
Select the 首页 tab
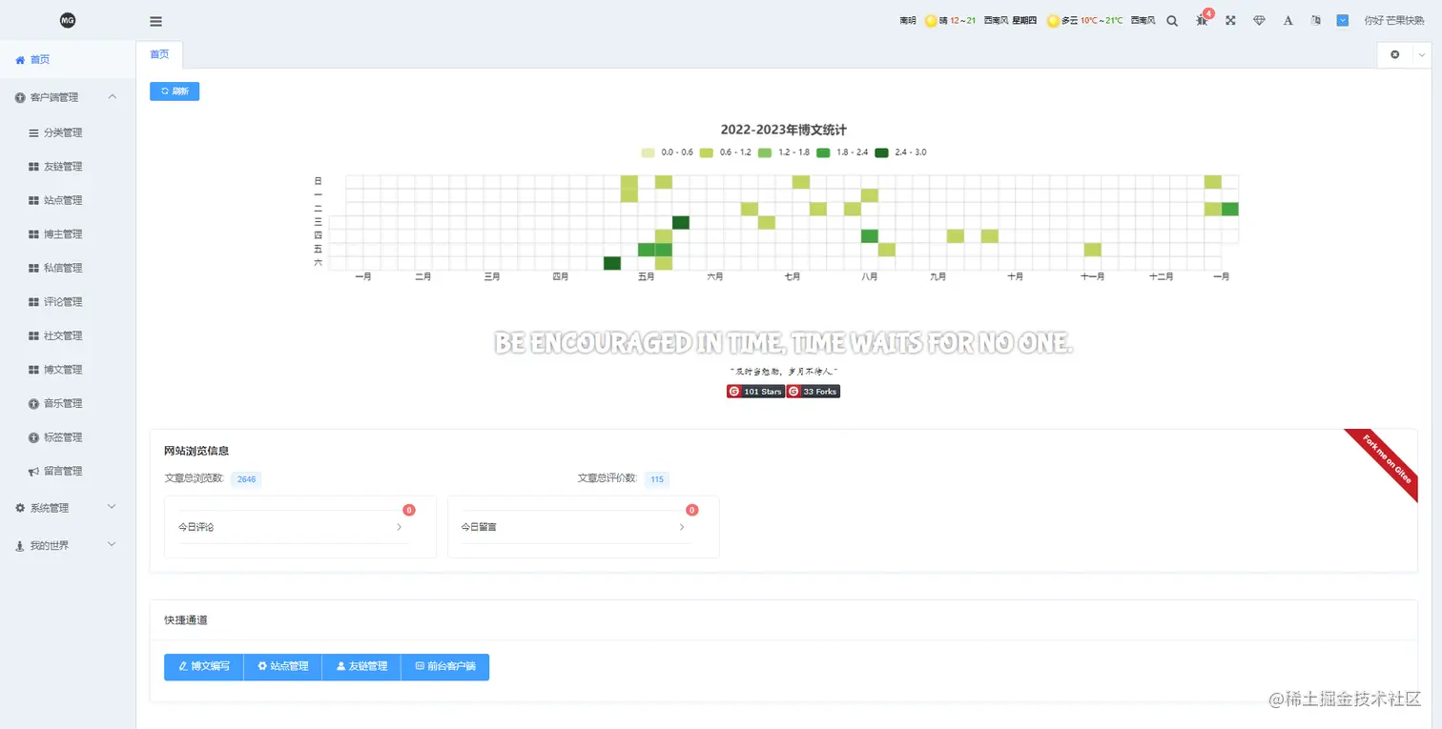pyautogui.click(x=159, y=54)
